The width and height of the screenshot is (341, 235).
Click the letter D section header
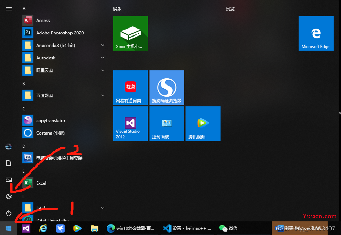click(24, 146)
